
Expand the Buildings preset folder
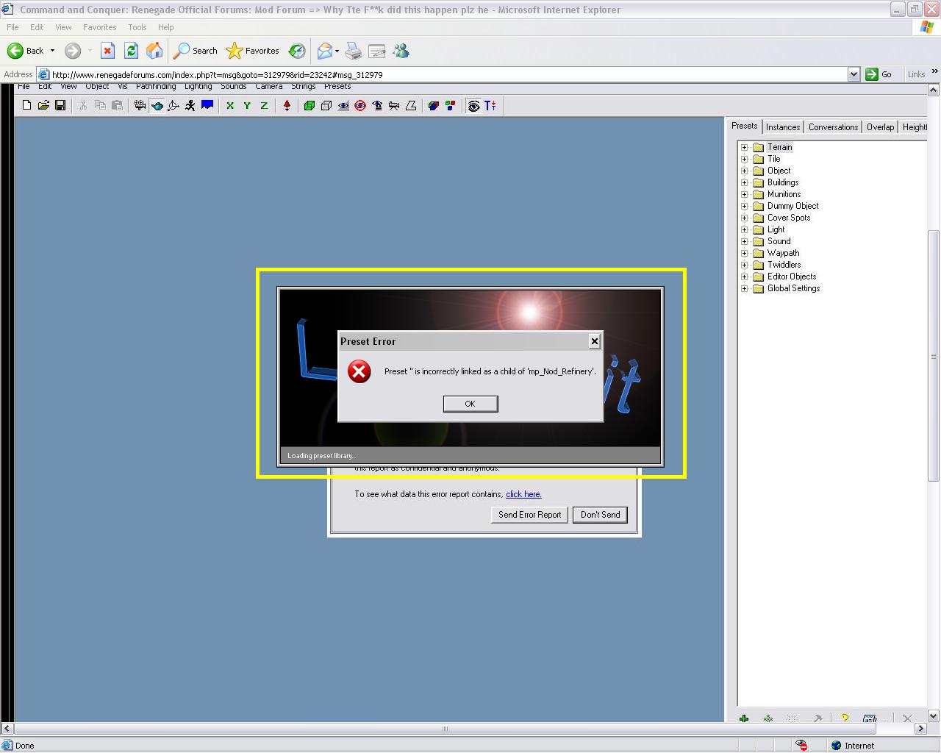(744, 182)
